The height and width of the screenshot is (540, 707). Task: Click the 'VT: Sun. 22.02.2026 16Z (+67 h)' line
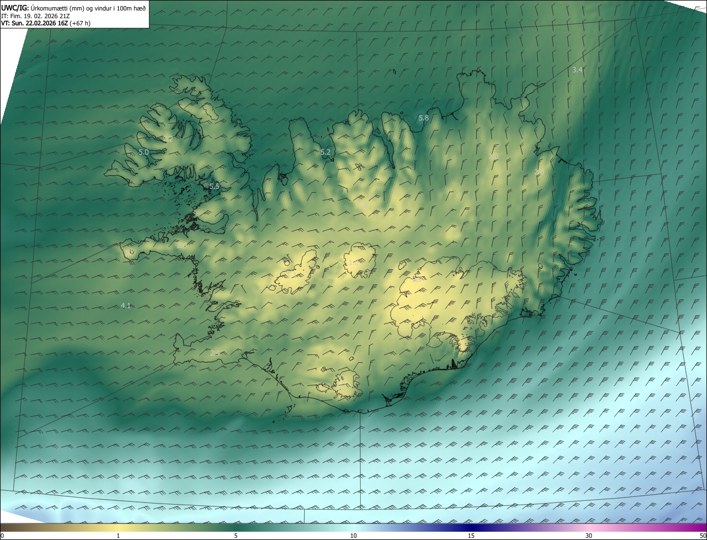[x=46, y=23]
